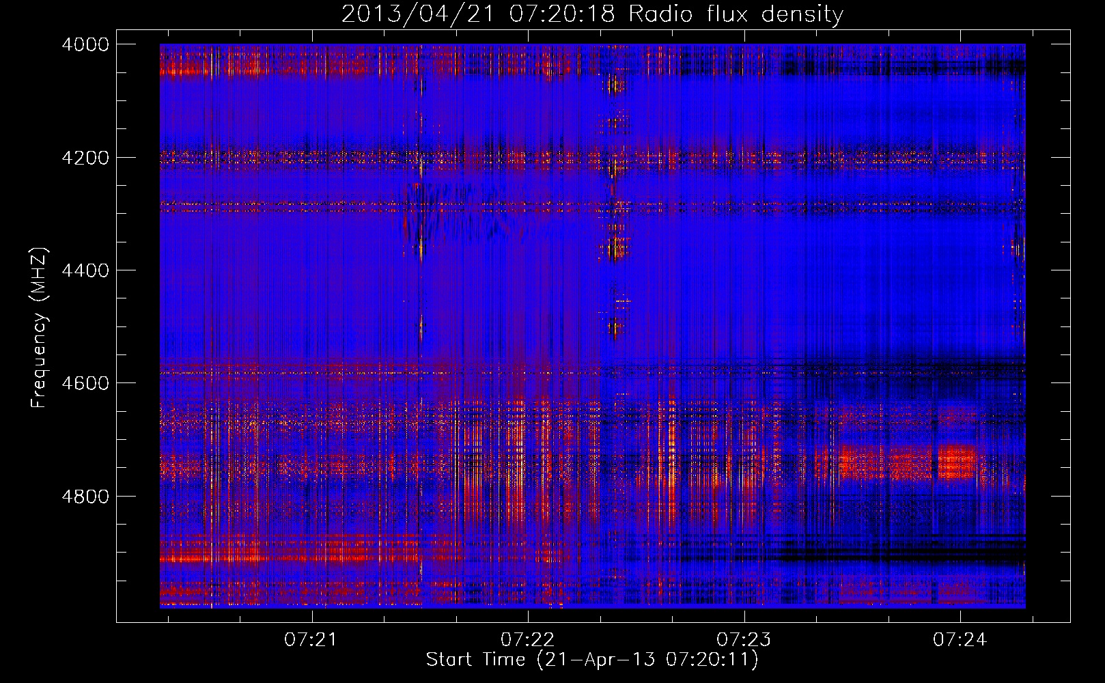
Task: Click the 'Frequency (MHZ)' axis title
Action: pos(40,328)
